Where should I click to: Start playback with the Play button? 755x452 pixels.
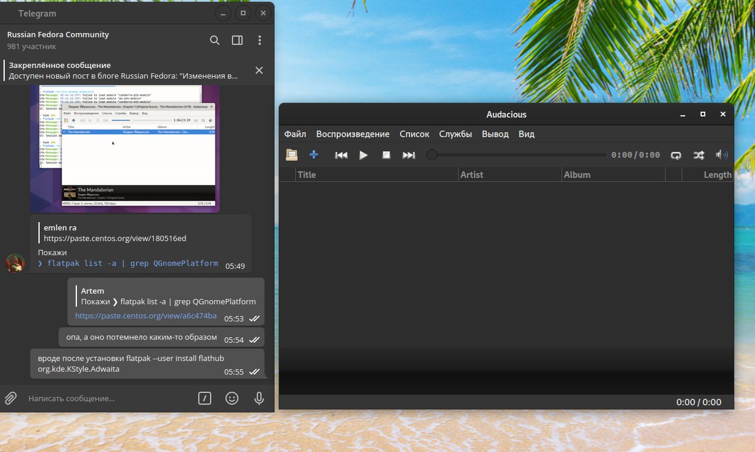pyautogui.click(x=363, y=155)
